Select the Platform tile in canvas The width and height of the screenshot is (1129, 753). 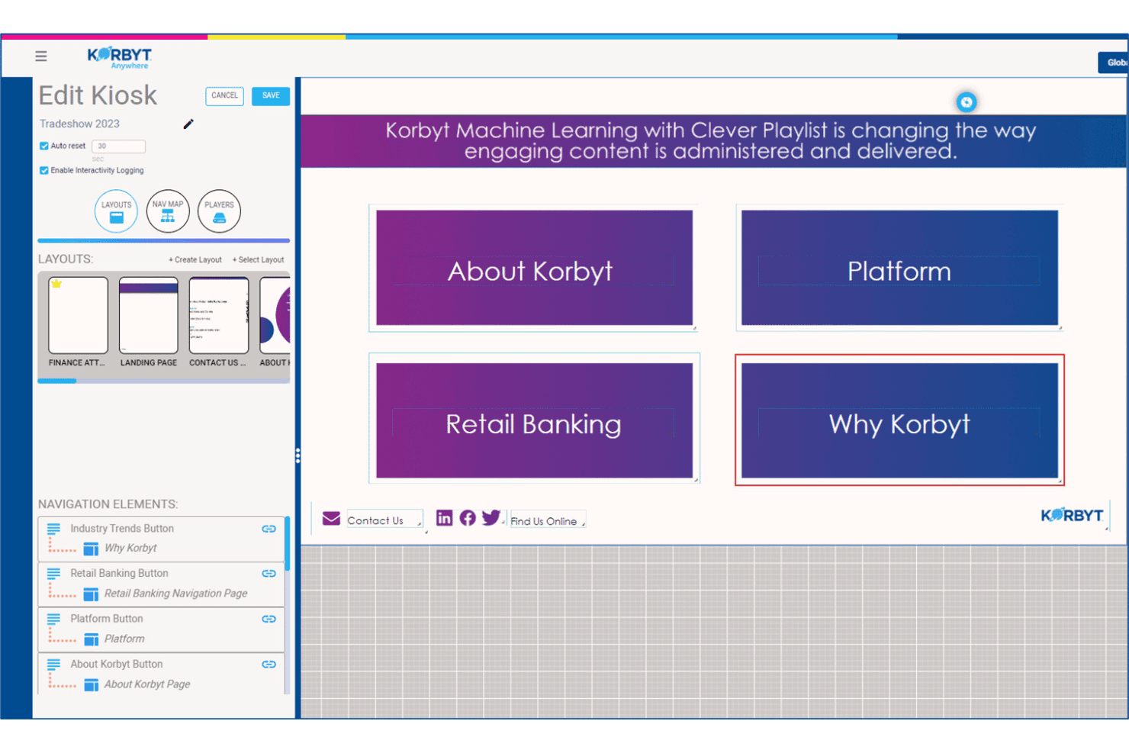(x=899, y=268)
